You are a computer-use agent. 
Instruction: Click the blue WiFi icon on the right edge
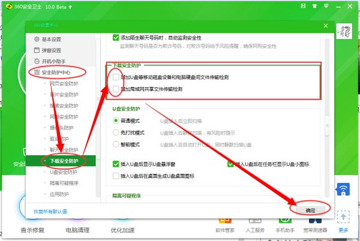(343, 189)
